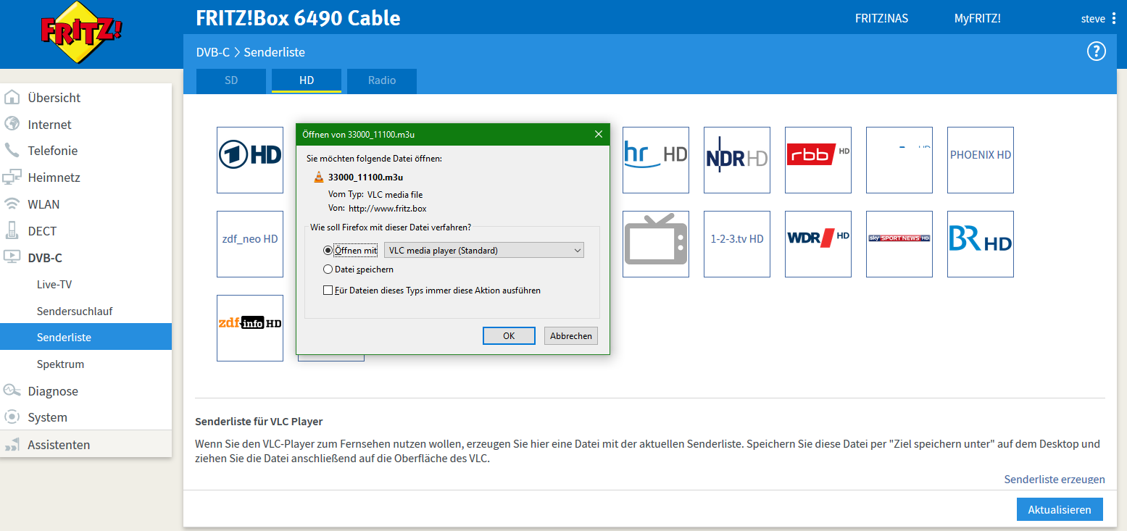Switch to the SD tab
The height and width of the screenshot is (531, 1127).
(231, 80)
